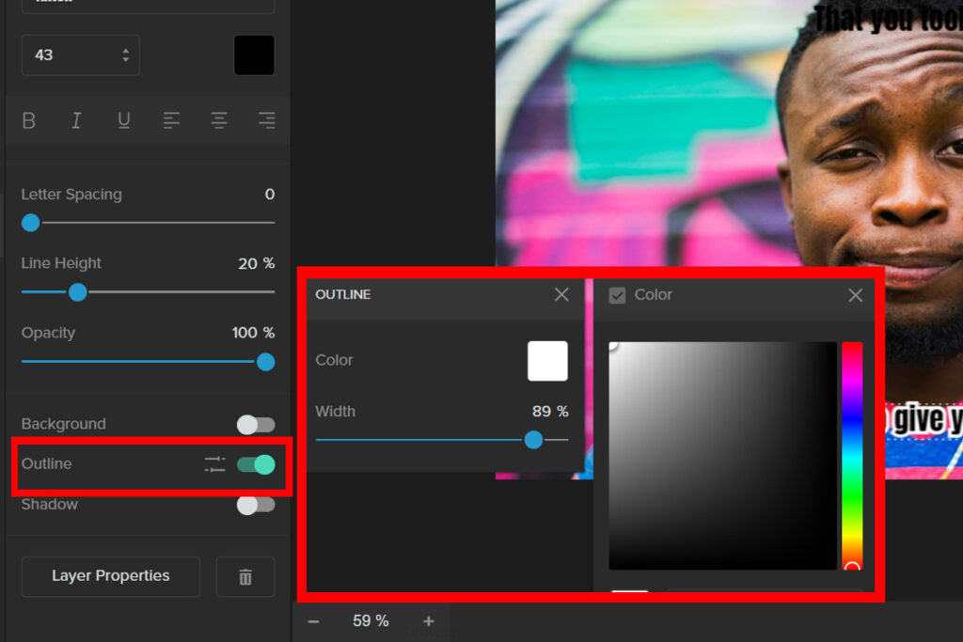Close the OUTLINE panel
The width and height of the screenshot is (963, 642).
(561, 294)
